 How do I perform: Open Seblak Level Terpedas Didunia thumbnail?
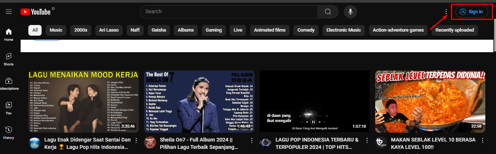click(430, 101)
